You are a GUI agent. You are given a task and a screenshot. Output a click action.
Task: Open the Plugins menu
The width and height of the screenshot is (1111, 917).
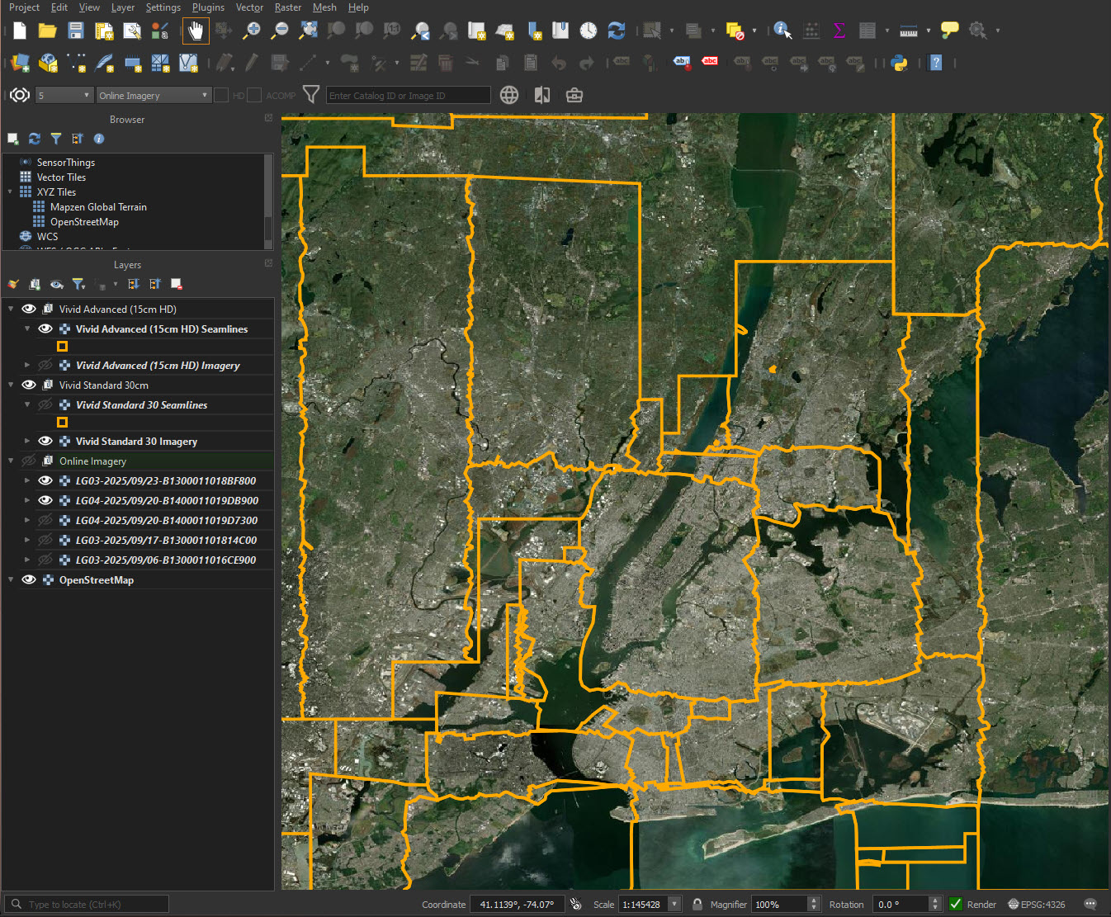pyautogui.click(x=208, y=7)
